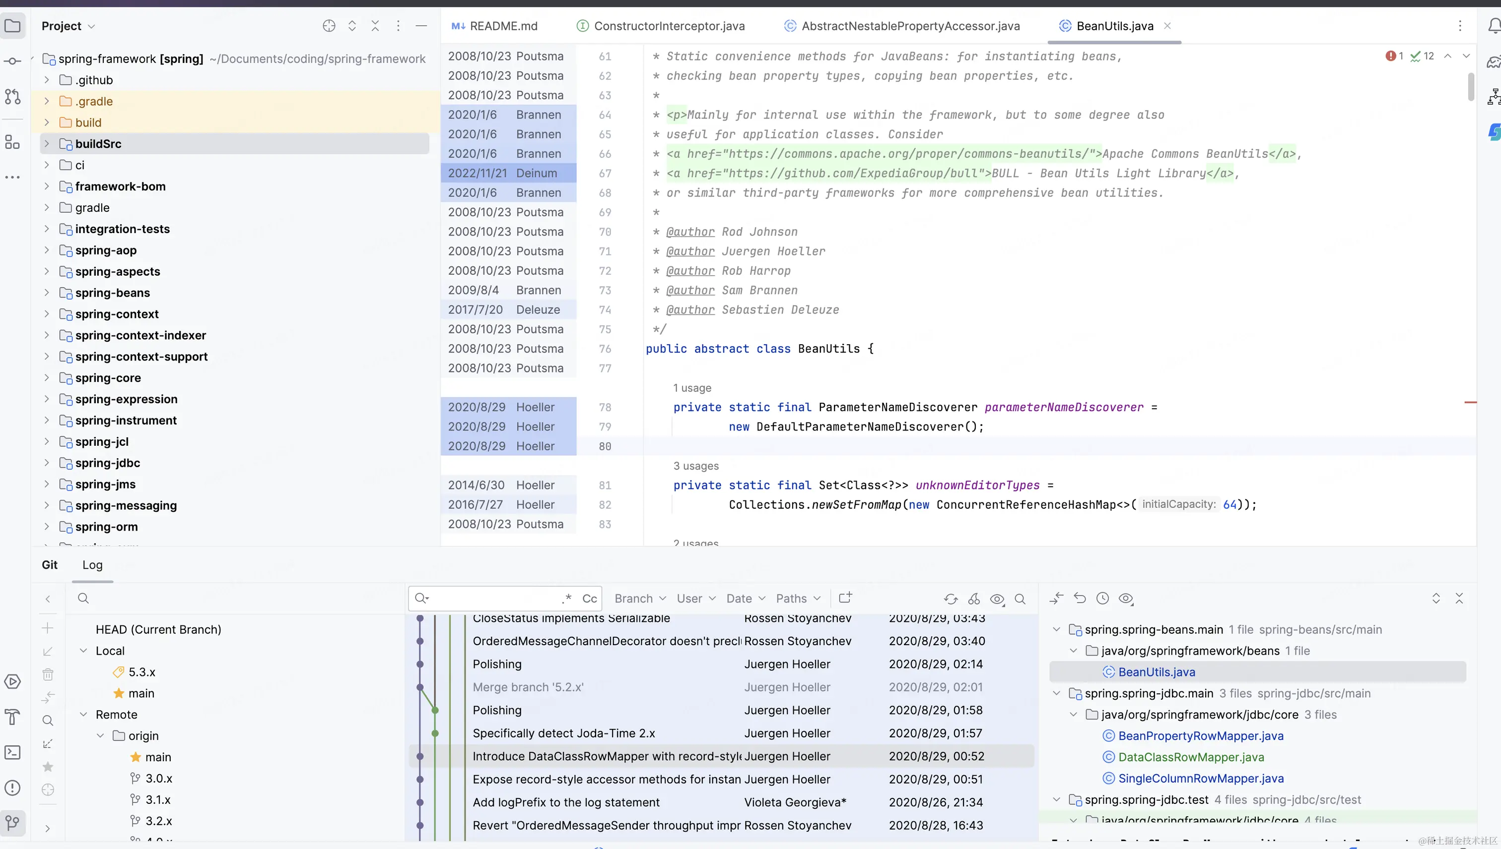Refresh the Git log with refresh icon
Screen dimensions: 1501x849
[x=951, y=599]
